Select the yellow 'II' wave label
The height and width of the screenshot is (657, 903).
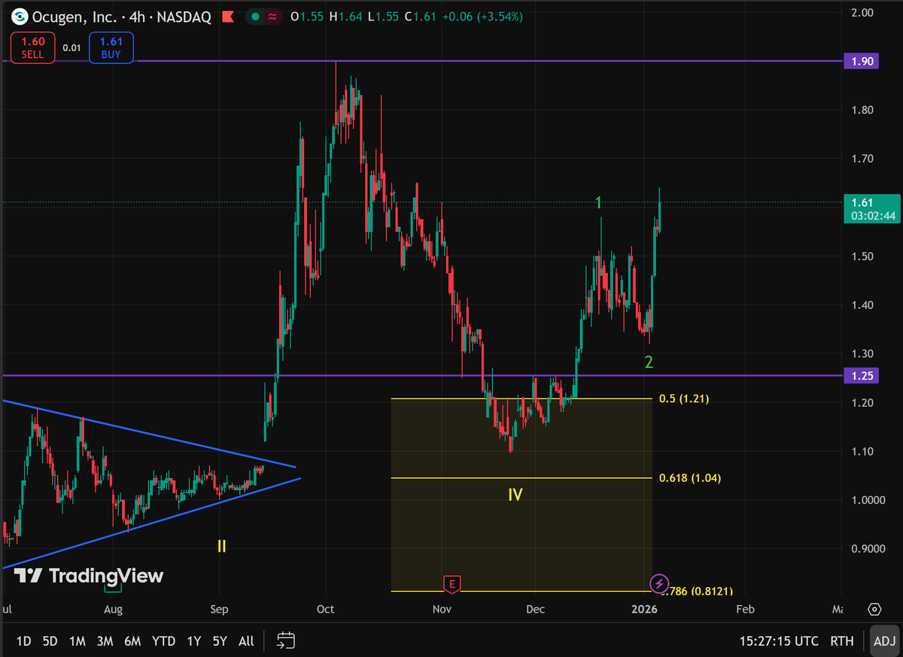tap(222, 546)
